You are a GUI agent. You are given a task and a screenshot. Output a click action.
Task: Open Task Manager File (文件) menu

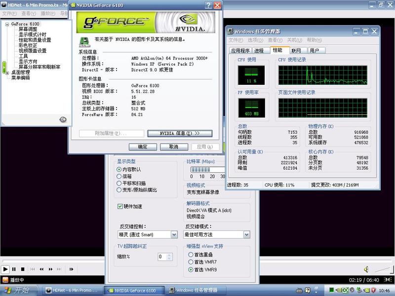coord(236,40)
